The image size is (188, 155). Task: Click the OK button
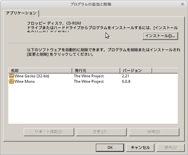pos(110,148)
